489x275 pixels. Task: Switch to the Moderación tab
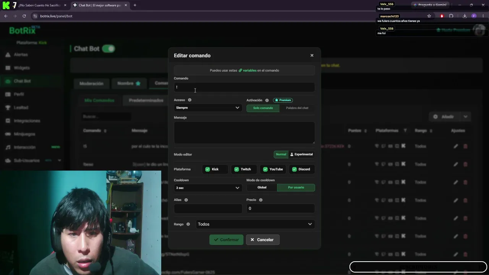(91, 83)
